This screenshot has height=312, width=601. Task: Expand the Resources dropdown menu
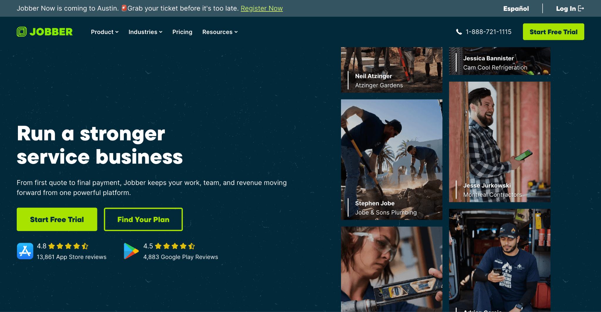tap(220, 32)
